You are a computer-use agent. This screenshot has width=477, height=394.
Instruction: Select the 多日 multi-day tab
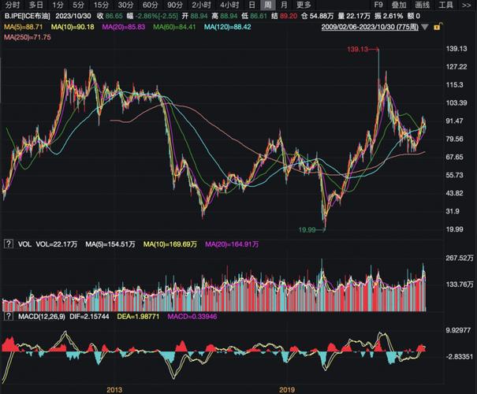(35, 5)
